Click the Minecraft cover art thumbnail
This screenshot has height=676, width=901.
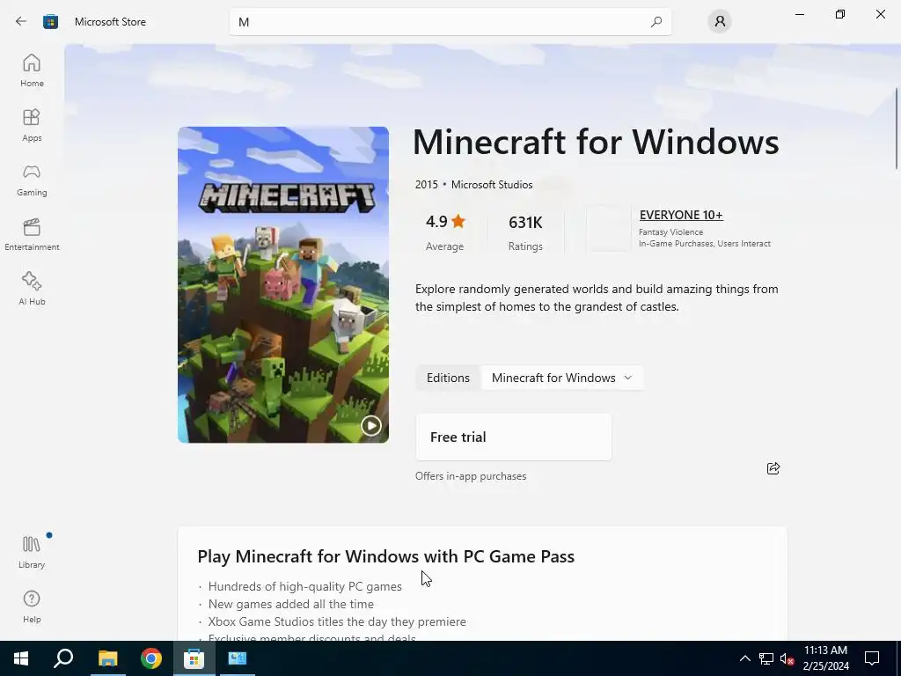(x=283, y=284)
